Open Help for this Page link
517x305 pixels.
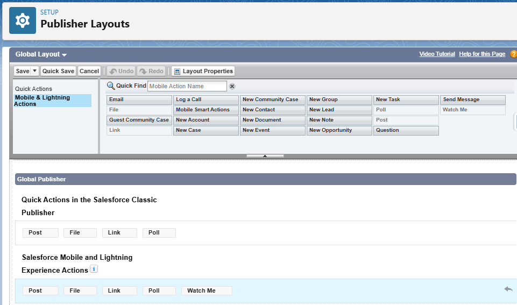coord(482,54)
